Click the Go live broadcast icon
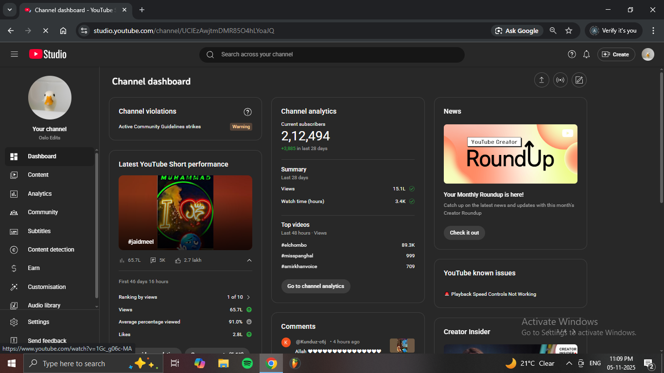 pyautogui.click(x=560, y=80)
